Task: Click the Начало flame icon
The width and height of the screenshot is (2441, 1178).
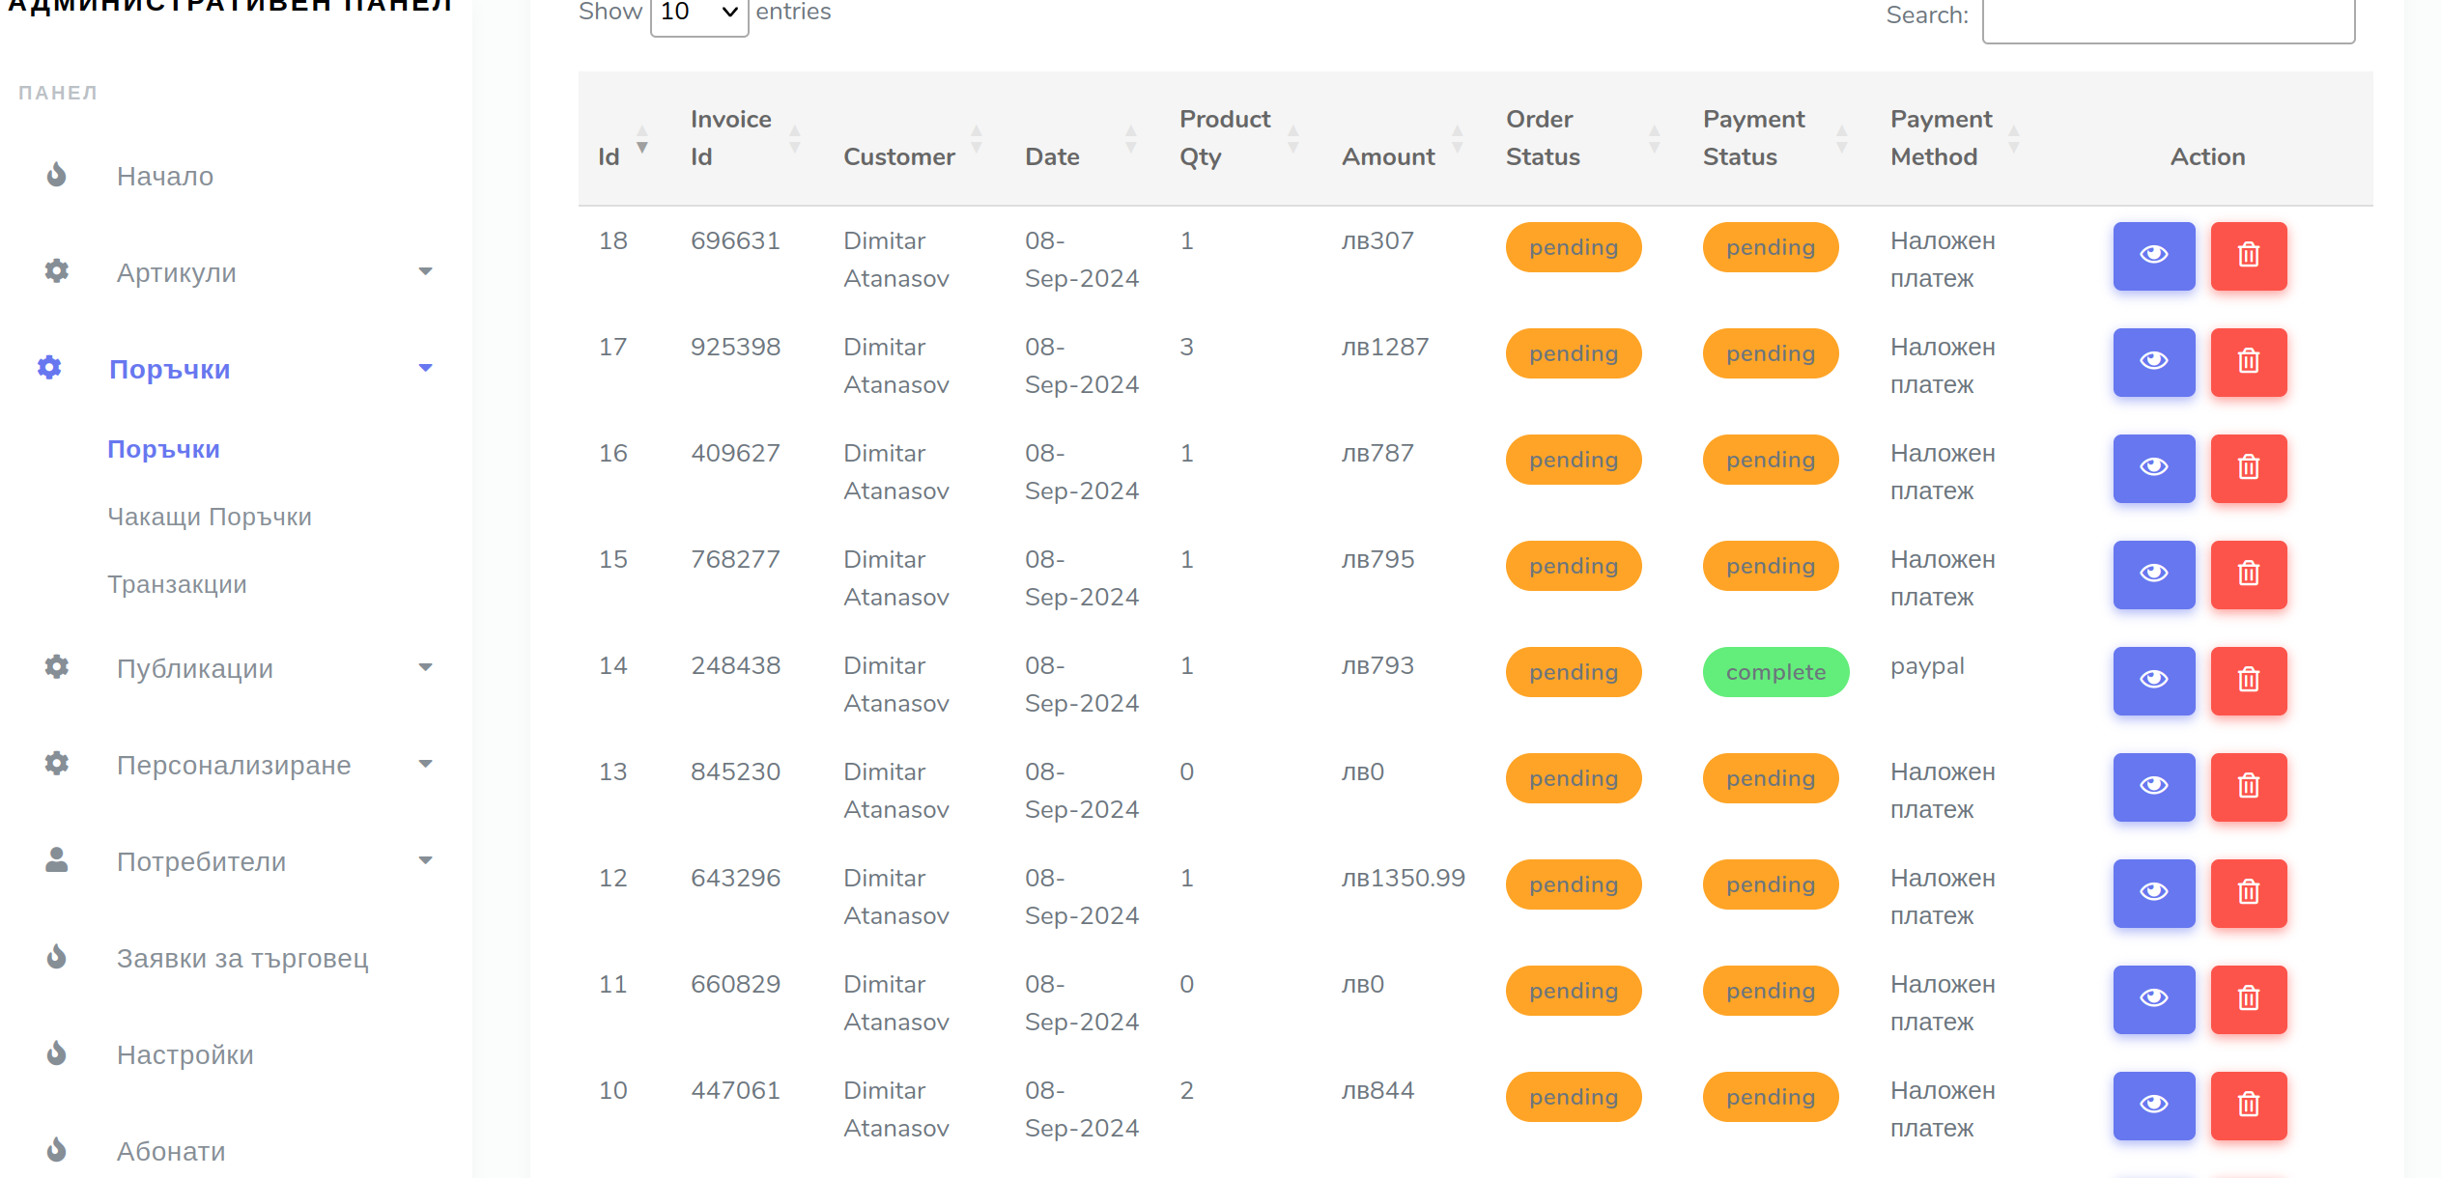Action: [57, 175]
